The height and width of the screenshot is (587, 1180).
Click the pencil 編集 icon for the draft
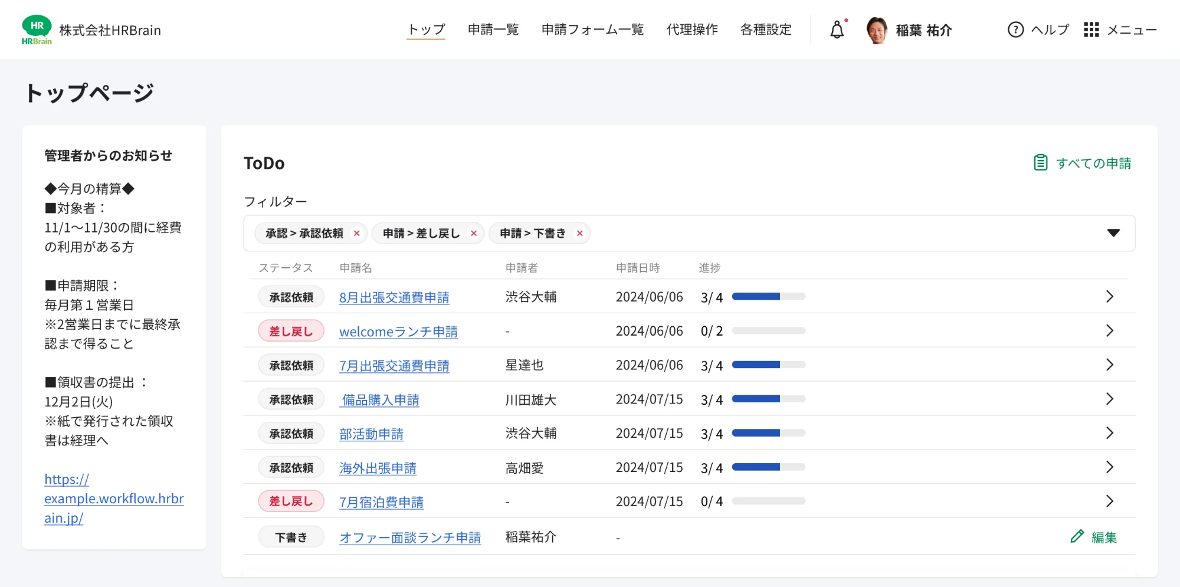coord(1077,536)
